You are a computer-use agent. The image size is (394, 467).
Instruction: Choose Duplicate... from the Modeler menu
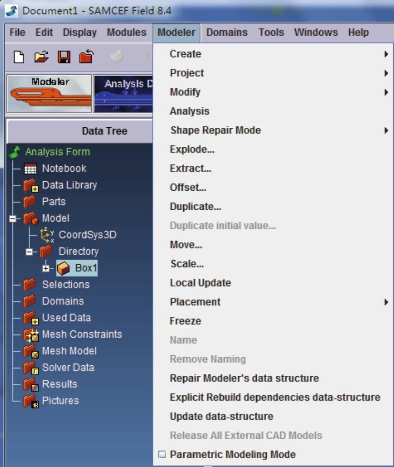(195, 207)
